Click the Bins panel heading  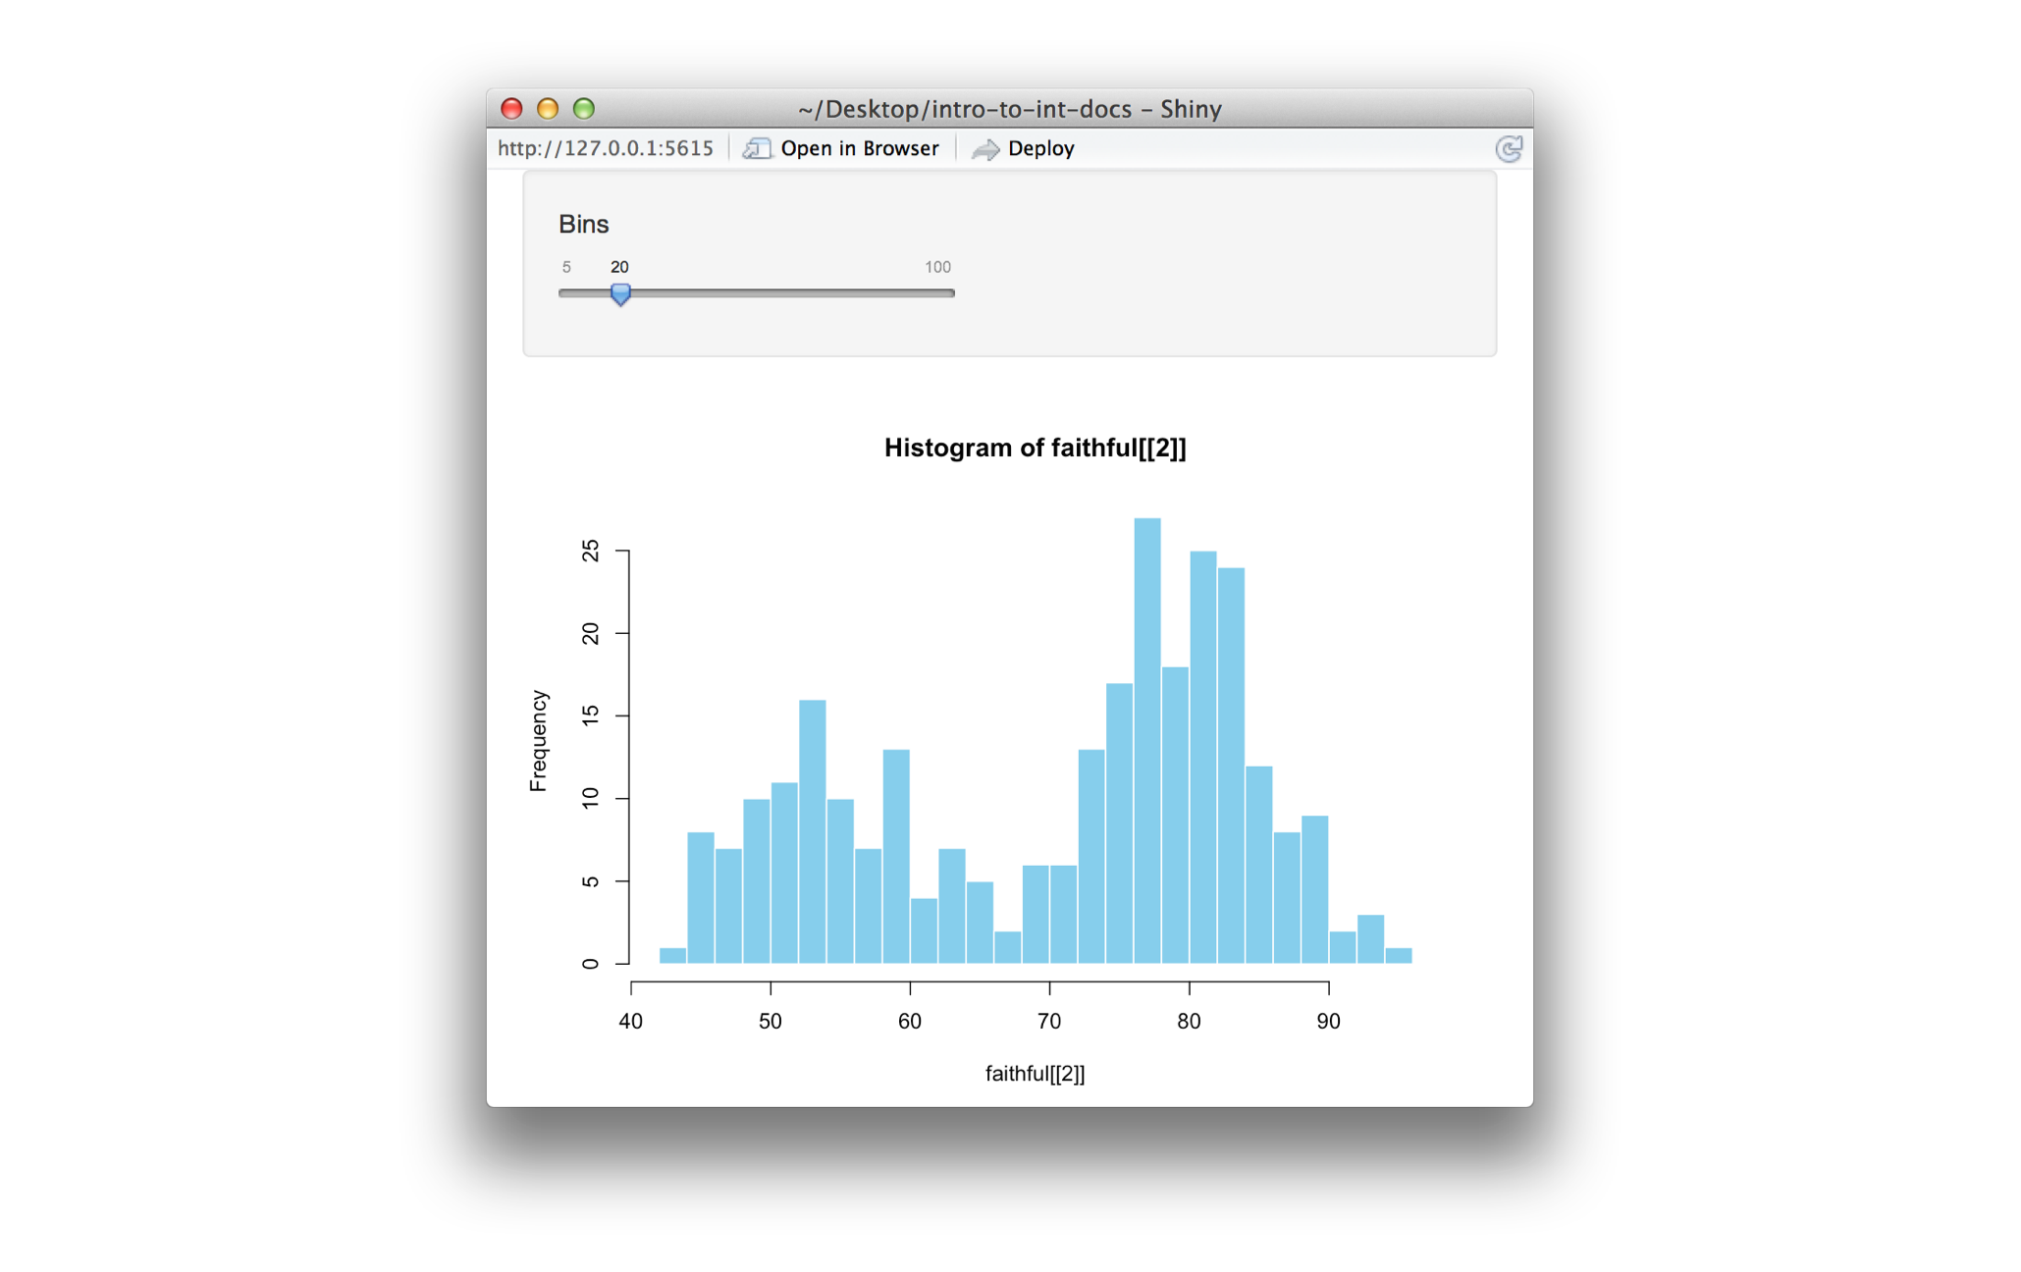(x=583, y=224)
